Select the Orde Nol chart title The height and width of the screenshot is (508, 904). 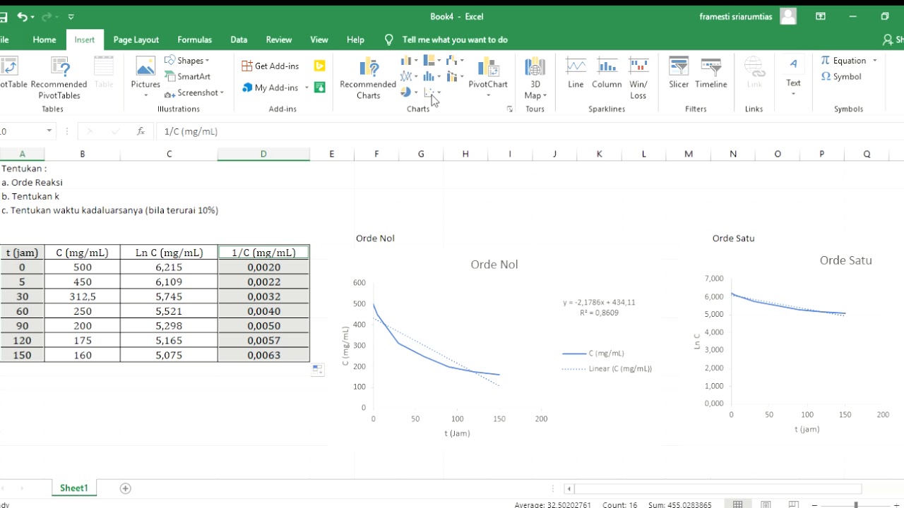[x=494, y=265]
